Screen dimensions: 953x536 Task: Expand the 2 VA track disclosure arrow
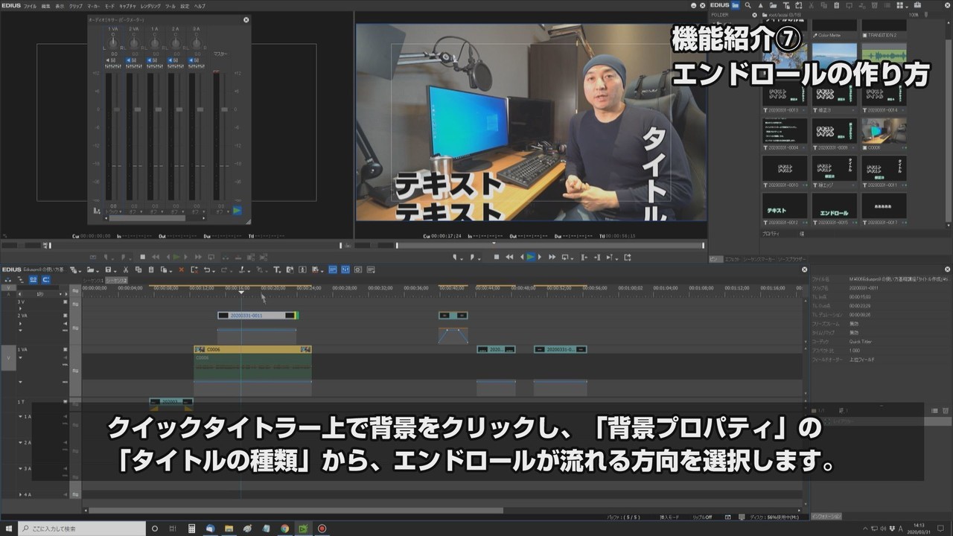point(22,324)
